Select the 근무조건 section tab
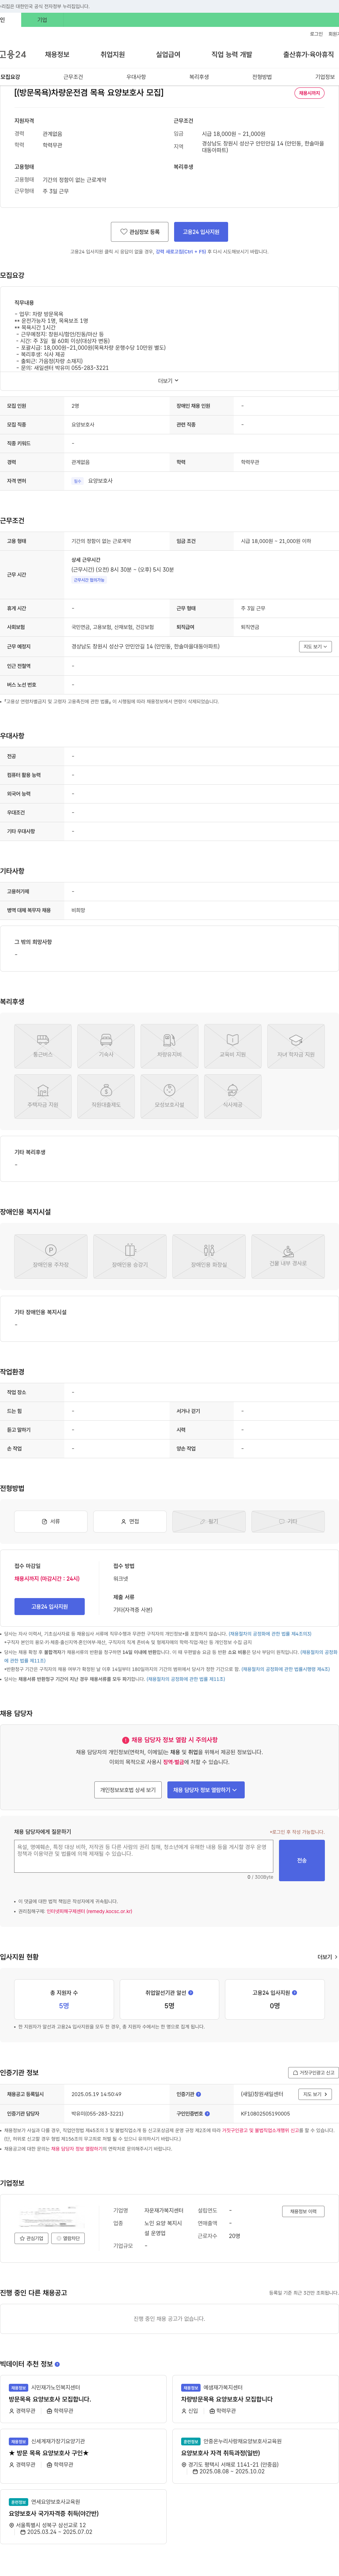339x2576 pixels. point(73,77)
